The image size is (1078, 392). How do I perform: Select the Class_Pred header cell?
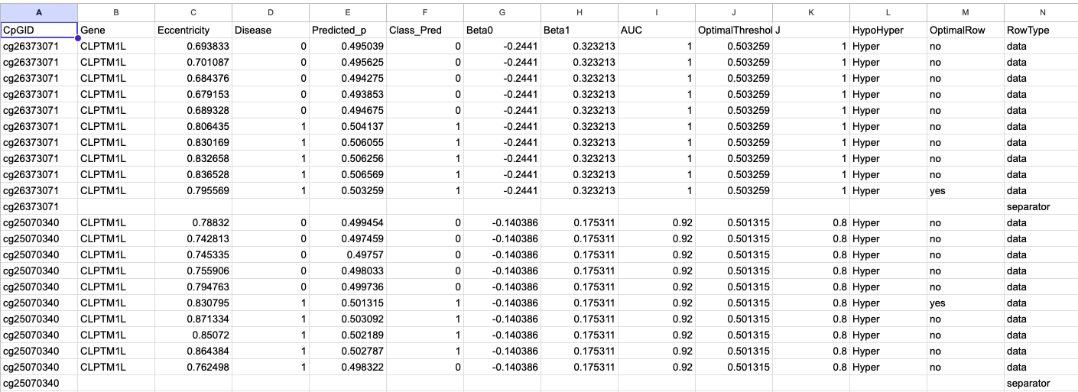coord(424,31)
